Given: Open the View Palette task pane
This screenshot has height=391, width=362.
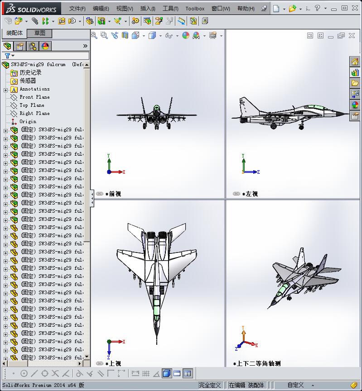Looking at the screenshot, I should click(x=355, y=94).
